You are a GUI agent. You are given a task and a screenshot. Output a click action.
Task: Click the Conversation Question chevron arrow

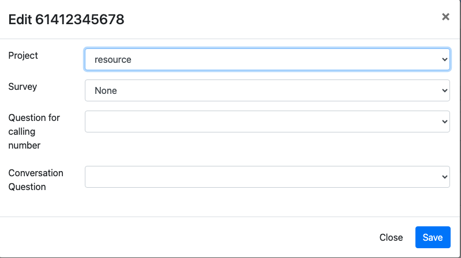444,177
